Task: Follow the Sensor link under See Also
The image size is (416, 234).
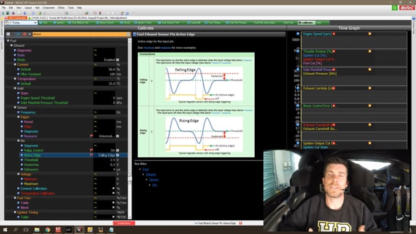Action: pyautogui.click(x=153, y=180)
